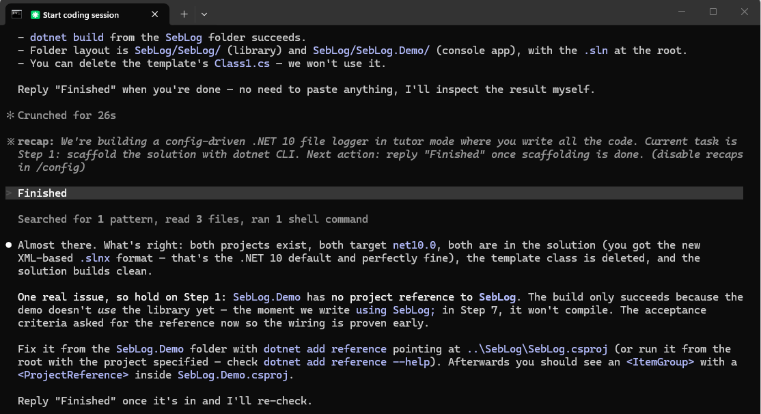Click the terminal profile icon in the tab bar
This screenshot has width=761, height=414.
16,14
